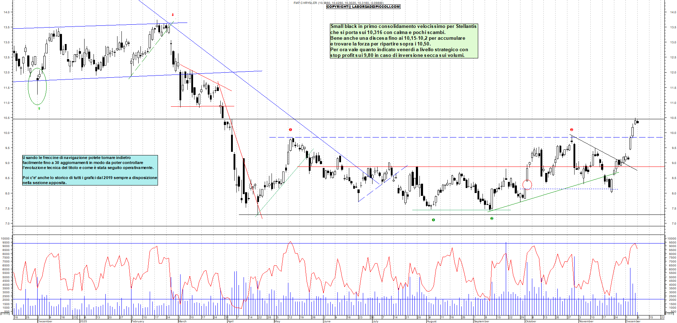
Task: Click the 2025 year label on the date axis
Action: point(83,321)
